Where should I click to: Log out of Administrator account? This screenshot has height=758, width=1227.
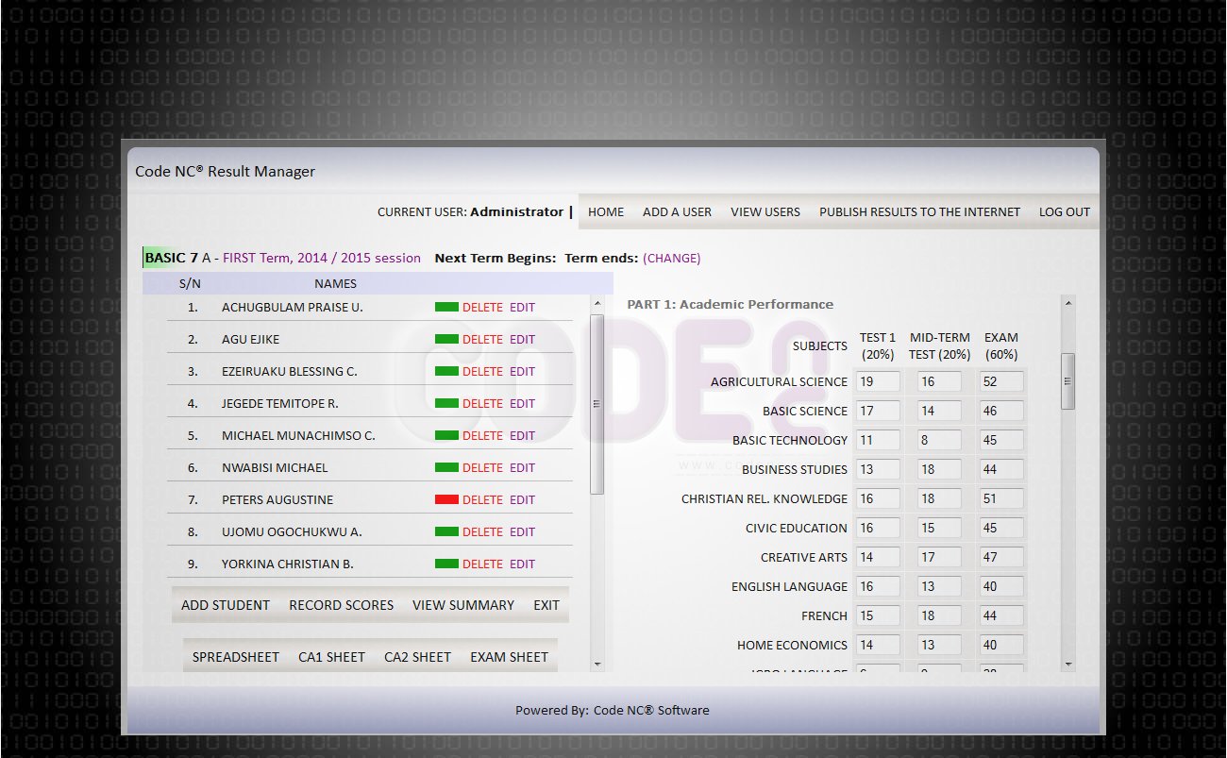click(1065, 211)
